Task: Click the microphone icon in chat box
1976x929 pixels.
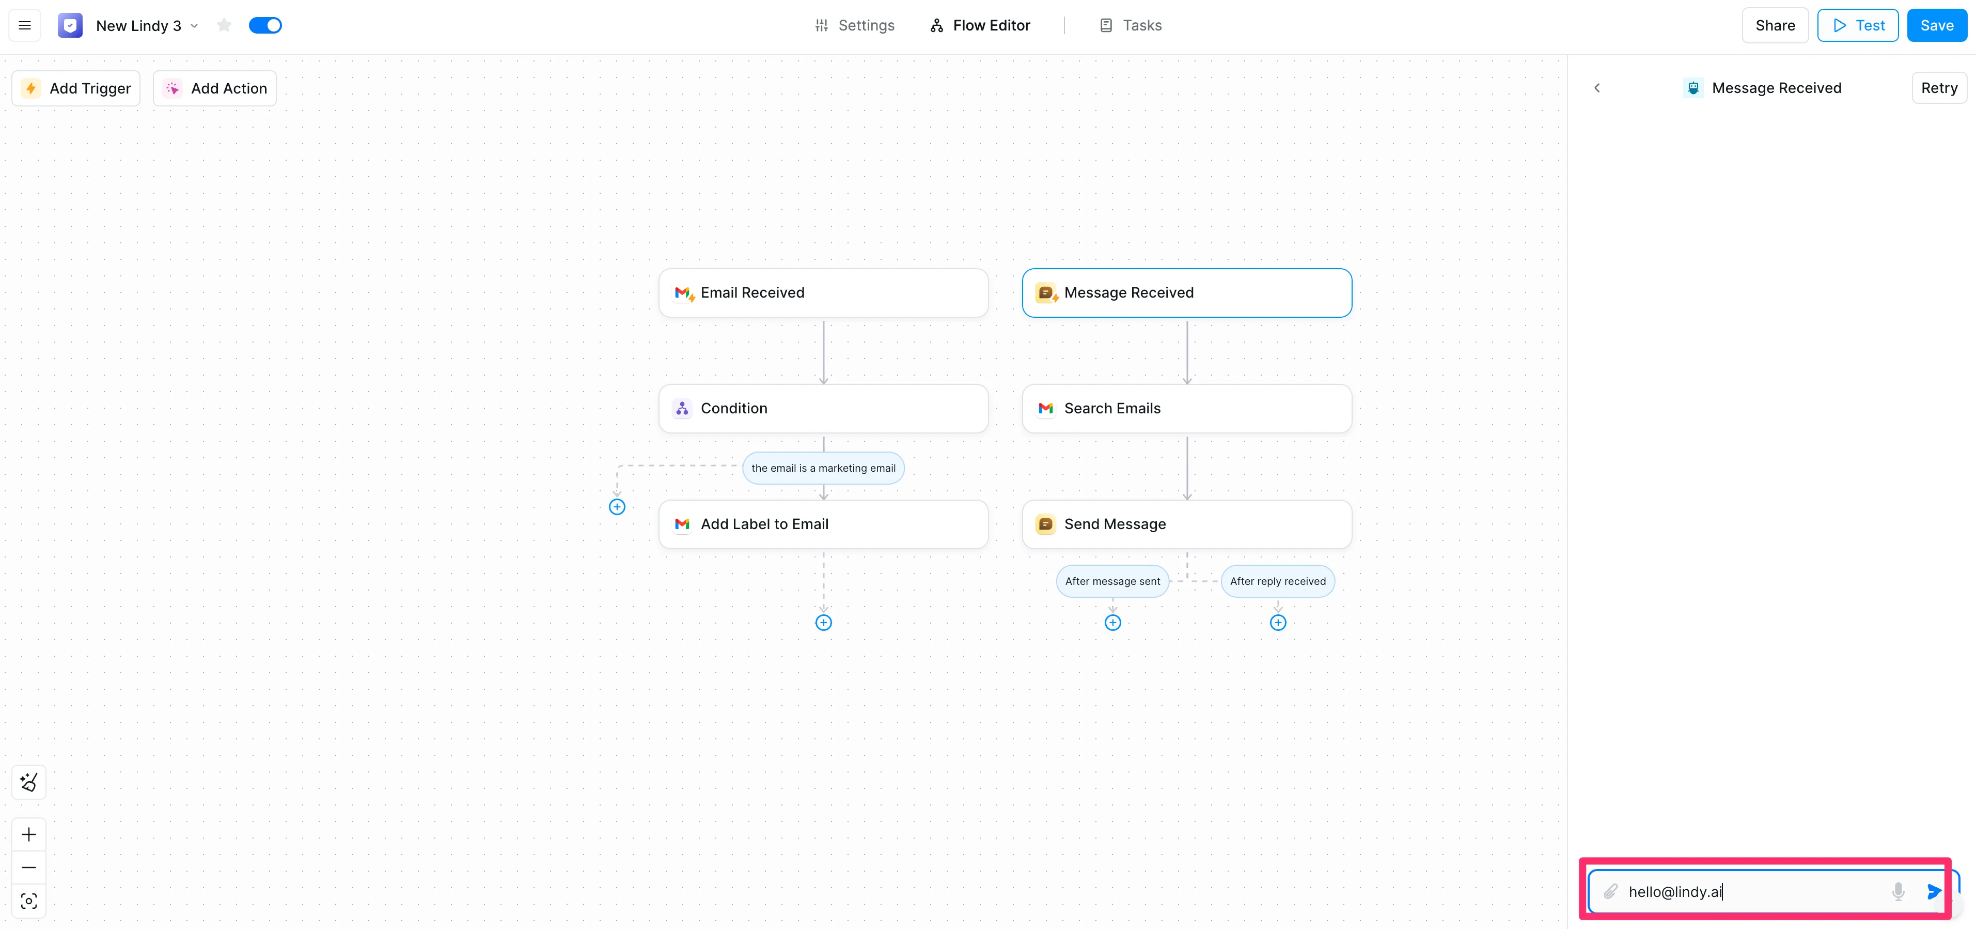Action: (1898, 891)
